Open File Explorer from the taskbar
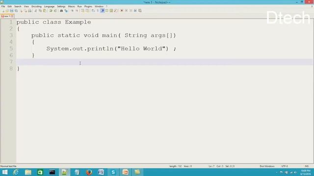The height and width of the screenshot is (176, 314). click(28, 172)
